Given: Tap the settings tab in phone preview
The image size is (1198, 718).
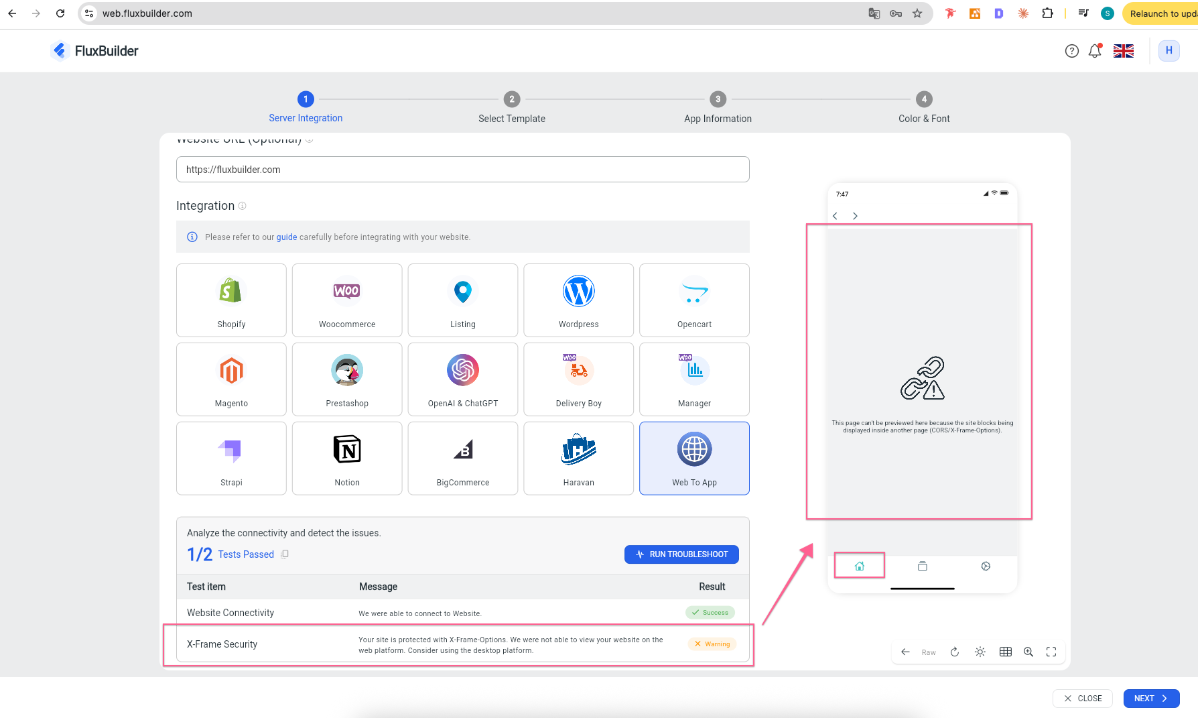Looking at the screenshot, I should pos(986,566).
